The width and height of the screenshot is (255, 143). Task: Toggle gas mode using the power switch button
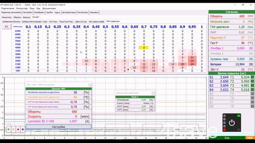[x=232, y=123]
